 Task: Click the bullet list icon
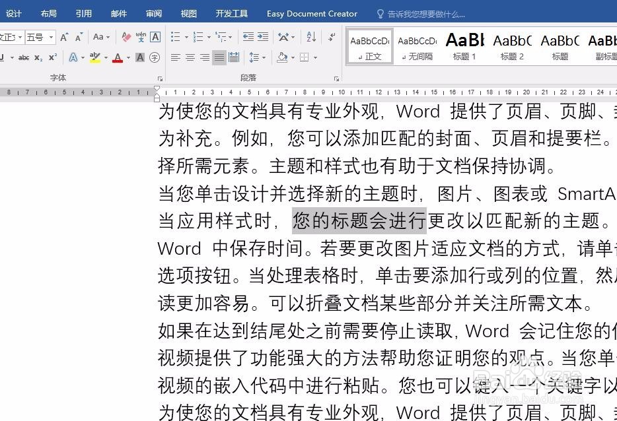coord(176,37)
